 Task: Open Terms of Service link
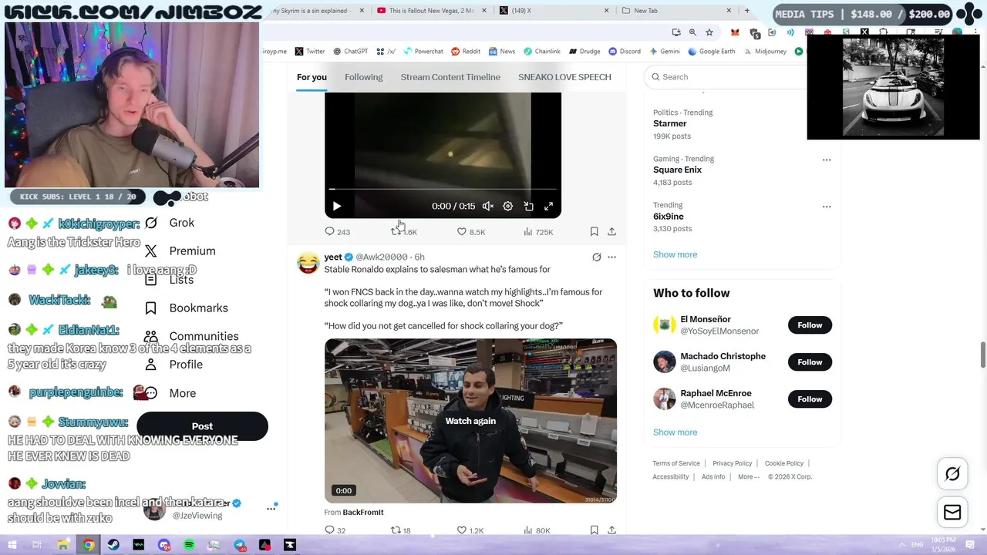coord(676,463)
